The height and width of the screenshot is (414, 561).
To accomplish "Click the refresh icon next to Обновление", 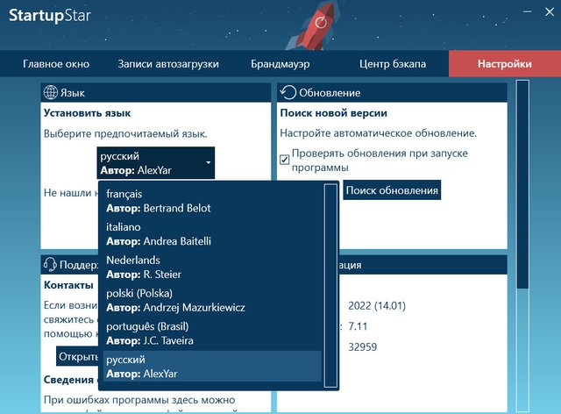I will [288, 93].
